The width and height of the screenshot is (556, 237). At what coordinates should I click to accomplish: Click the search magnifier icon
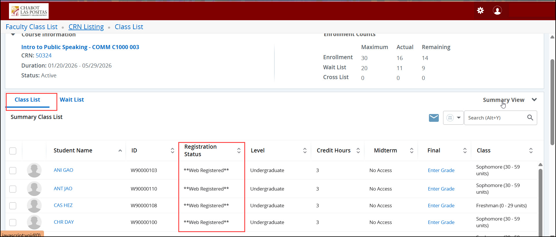[x=530, y=118]
